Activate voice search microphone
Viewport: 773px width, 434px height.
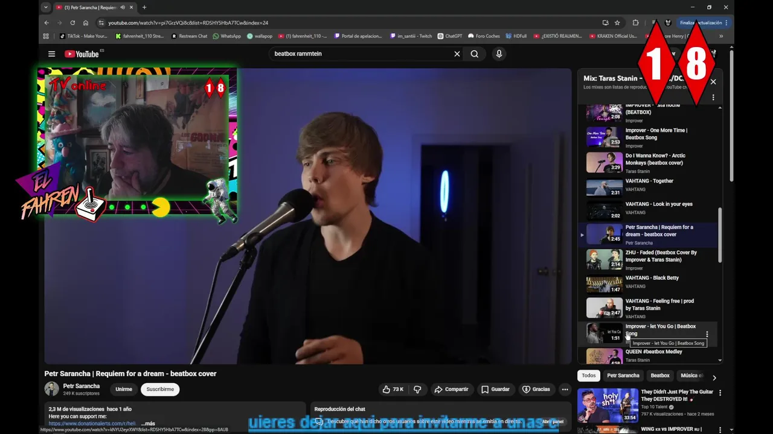(x=499, y=54)
